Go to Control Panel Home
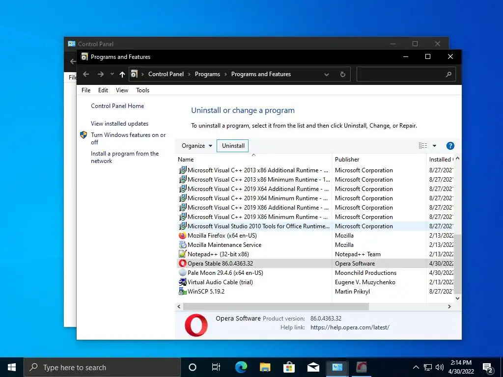The width and height of the screenshot is (503, 377). (x=117, y=106)
